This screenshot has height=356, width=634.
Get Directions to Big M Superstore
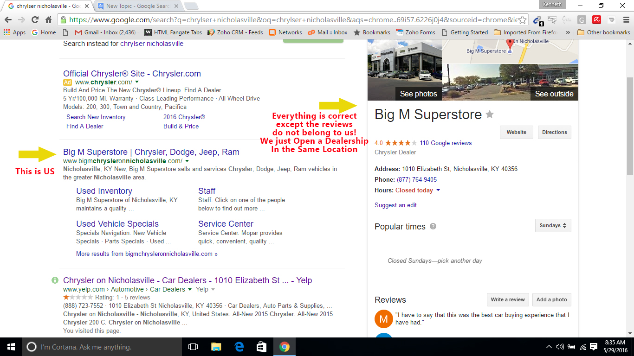[555, 132]
